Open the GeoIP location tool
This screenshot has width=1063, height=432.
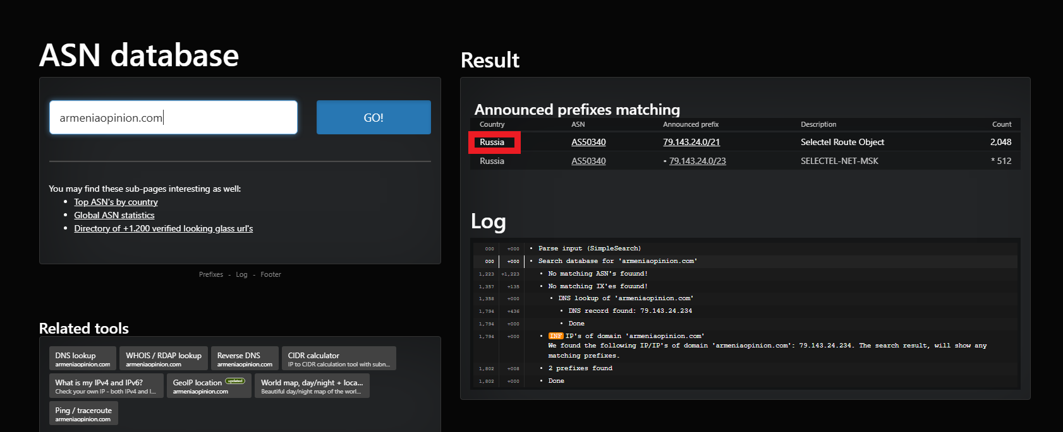[208, 386]
